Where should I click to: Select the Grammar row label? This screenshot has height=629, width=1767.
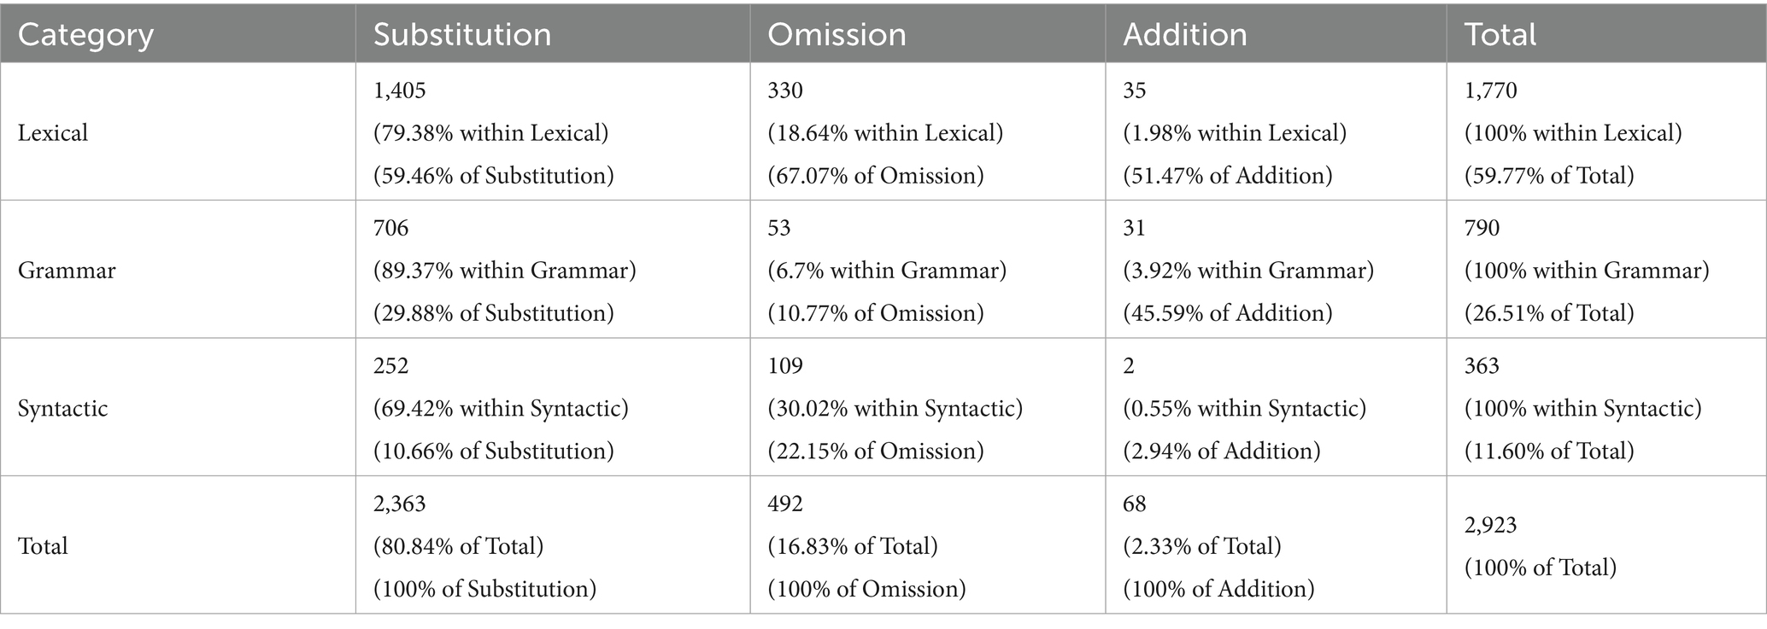[67, 271]
